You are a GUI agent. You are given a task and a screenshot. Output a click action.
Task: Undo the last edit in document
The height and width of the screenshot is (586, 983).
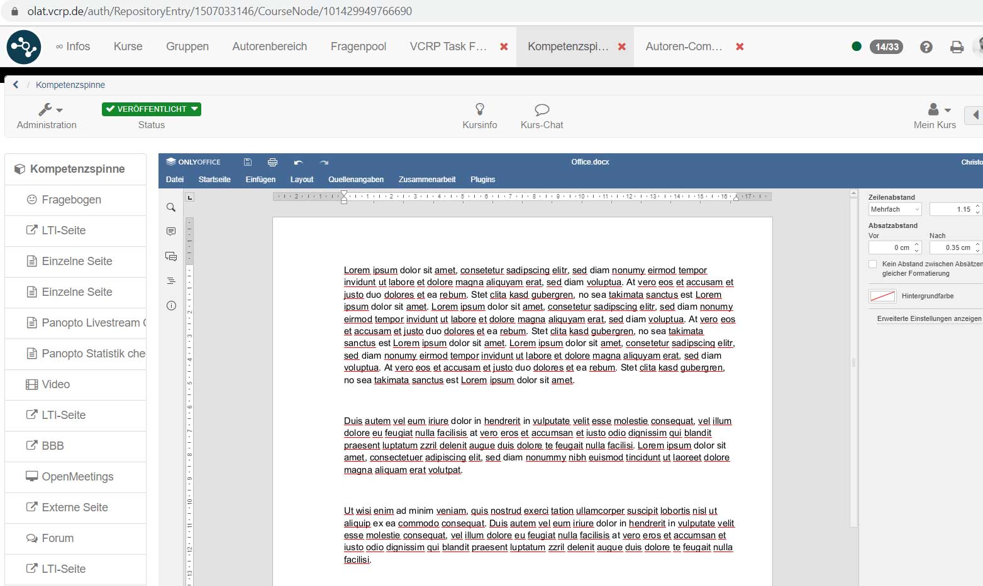point(298,162)
